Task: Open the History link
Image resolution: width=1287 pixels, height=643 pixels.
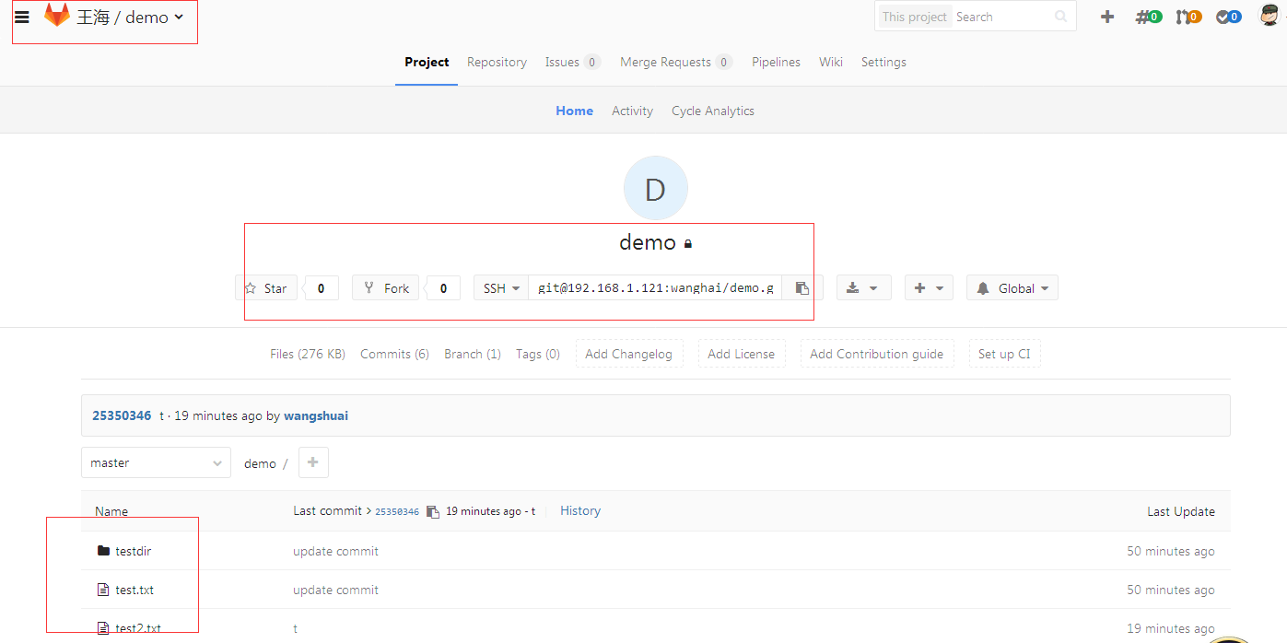Action: 579,511
